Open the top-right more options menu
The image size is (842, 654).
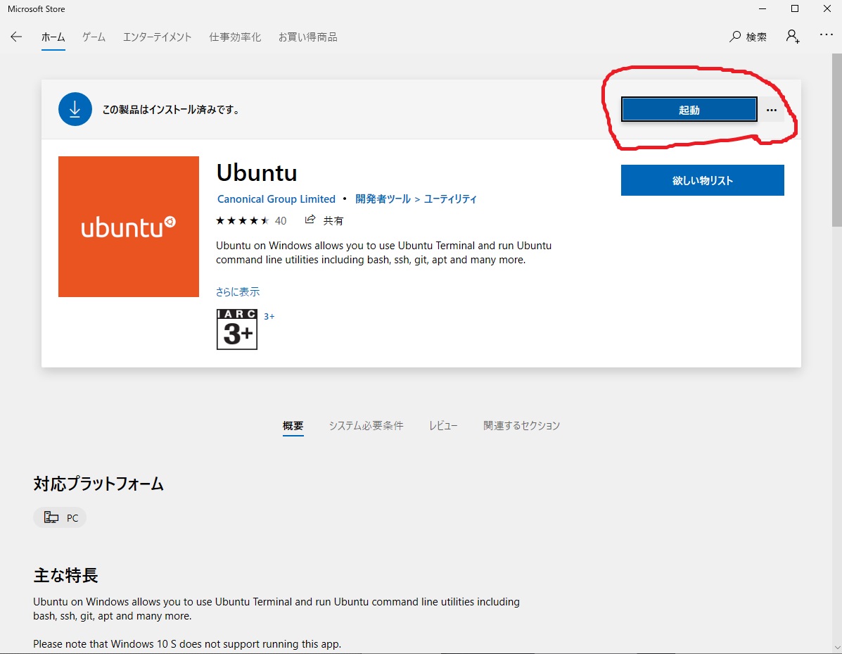826,35
